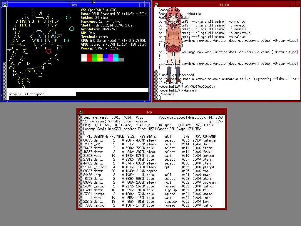Click the STATE column header in Top

pos(151,137)
